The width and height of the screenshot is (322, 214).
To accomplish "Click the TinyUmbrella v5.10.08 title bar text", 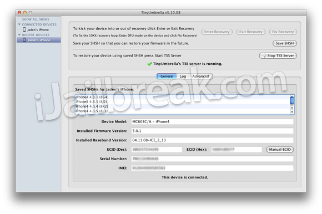I will [x=161, y=13].
